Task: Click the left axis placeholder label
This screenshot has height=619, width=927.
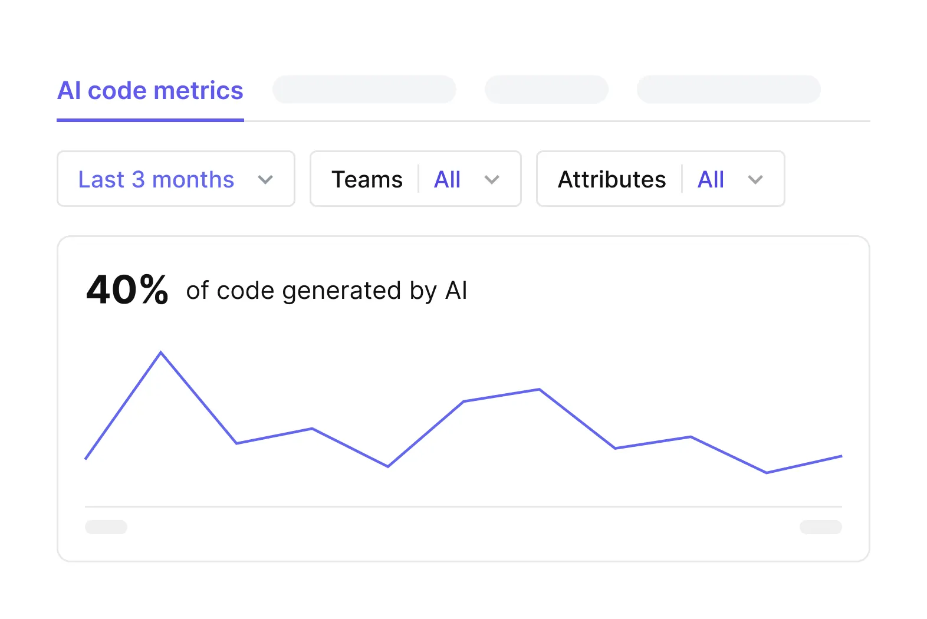Action: coord(106,527)
